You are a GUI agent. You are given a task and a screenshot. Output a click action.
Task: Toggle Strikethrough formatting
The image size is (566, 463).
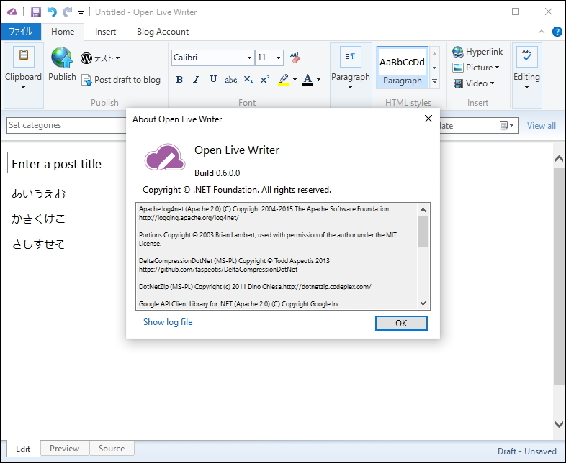[x=230, y=80]
